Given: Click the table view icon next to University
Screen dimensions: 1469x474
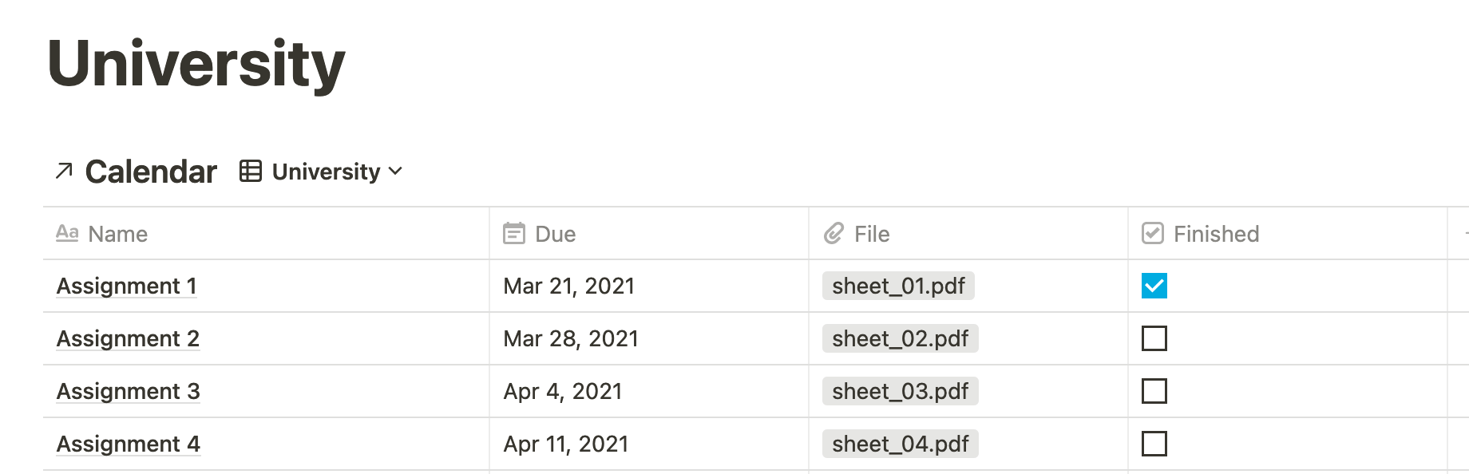Looking at the screenshot, I should click(x=251, y=171).
